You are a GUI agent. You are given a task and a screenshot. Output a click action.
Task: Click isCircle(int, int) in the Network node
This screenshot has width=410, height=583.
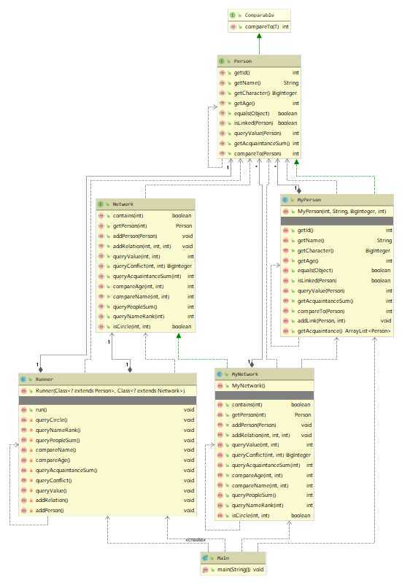pyautogui.click(x=131, y=326)
